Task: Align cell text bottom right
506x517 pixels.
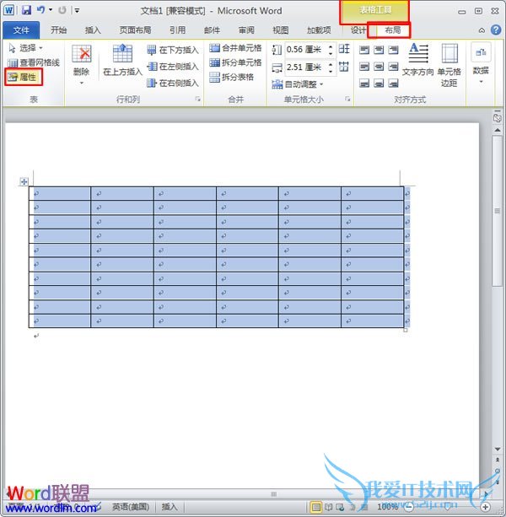Action: click(393, 83)
